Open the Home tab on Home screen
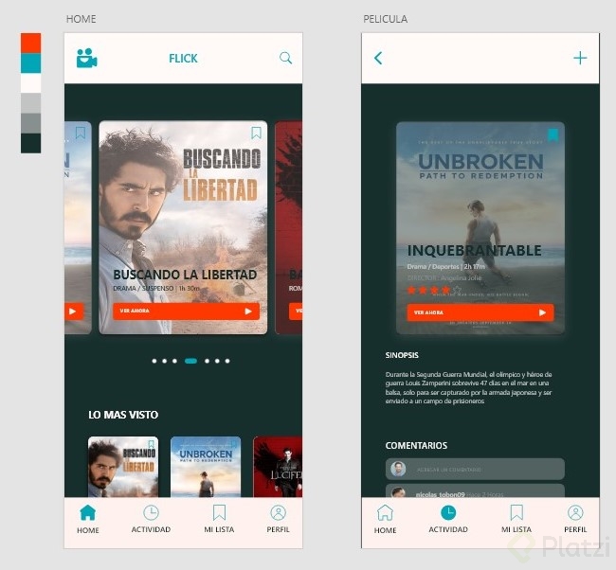This screenshot has height=570, width=616. (x=87, y=520)
